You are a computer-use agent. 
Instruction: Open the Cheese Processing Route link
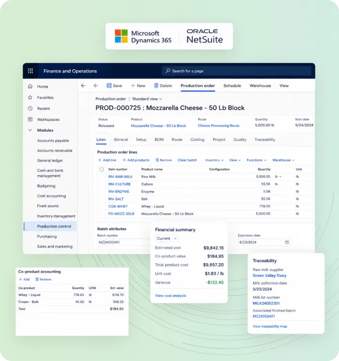tap(218, 126)
